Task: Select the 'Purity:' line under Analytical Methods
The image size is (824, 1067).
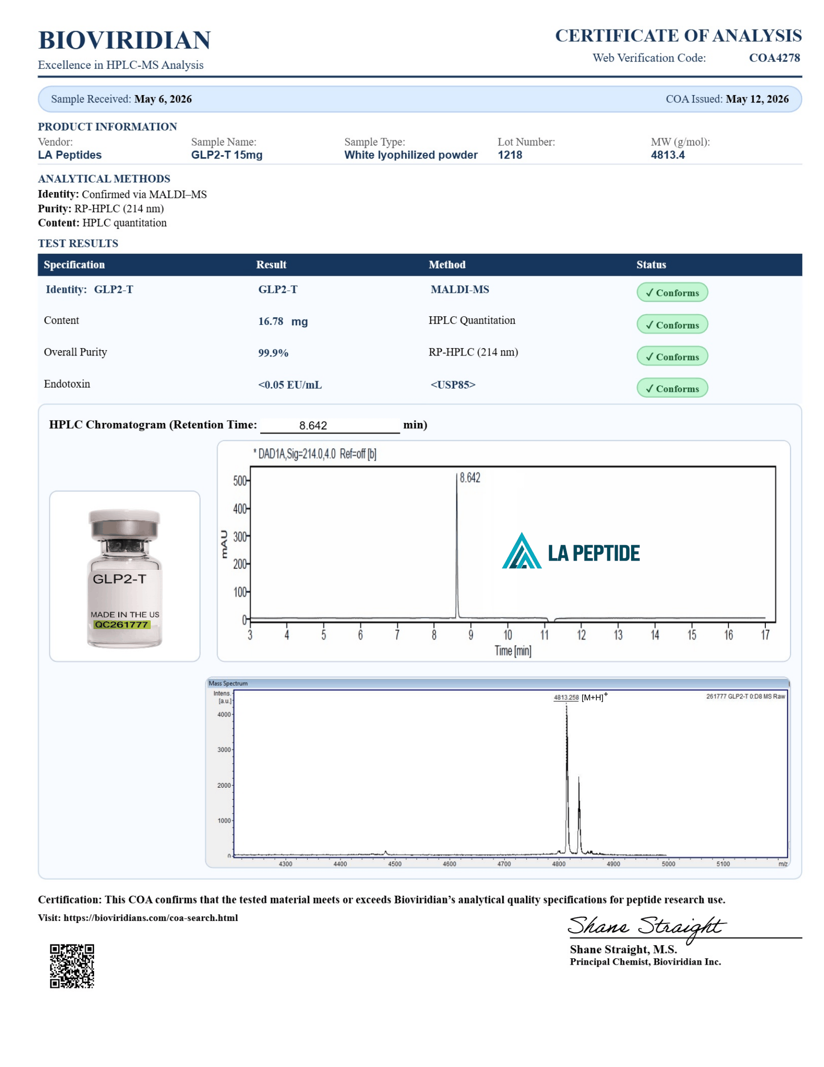Action: (x=101, y=209)
